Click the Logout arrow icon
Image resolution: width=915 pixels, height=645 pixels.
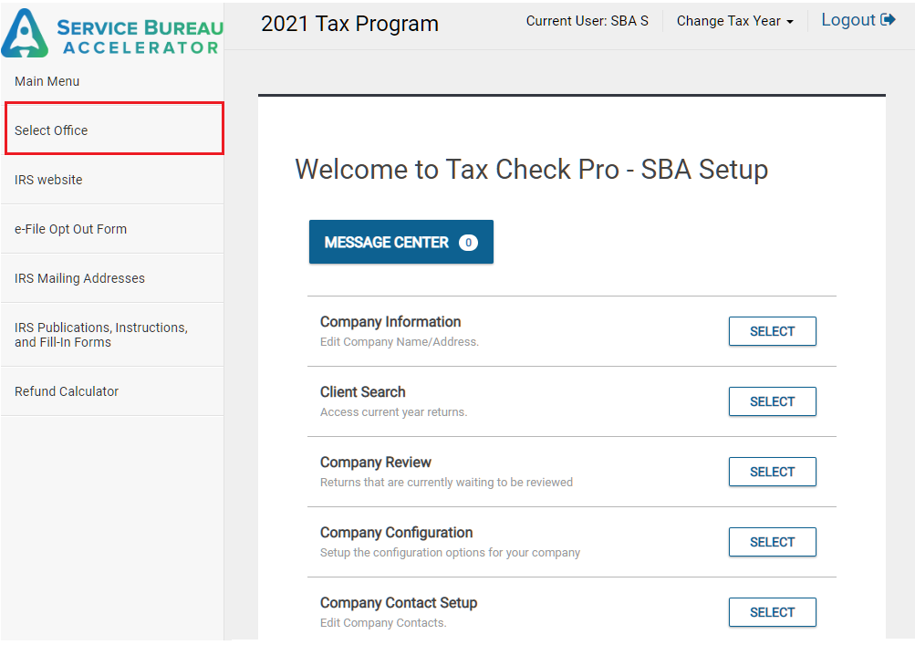[x=888, y=20]
